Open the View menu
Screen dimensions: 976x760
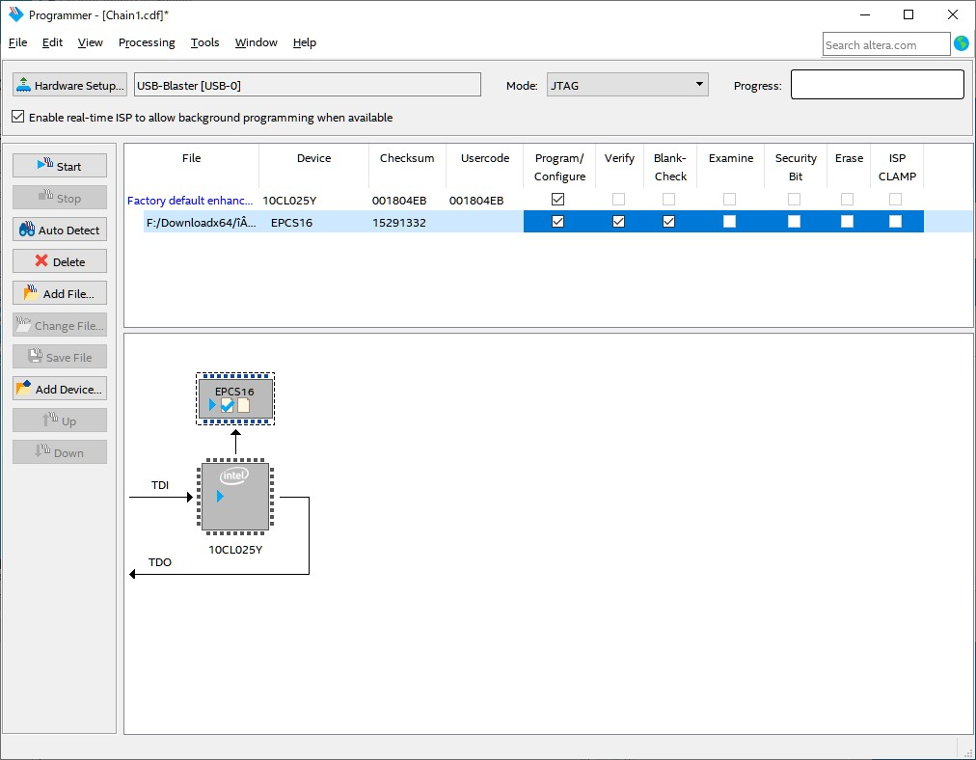pos(91,42)
